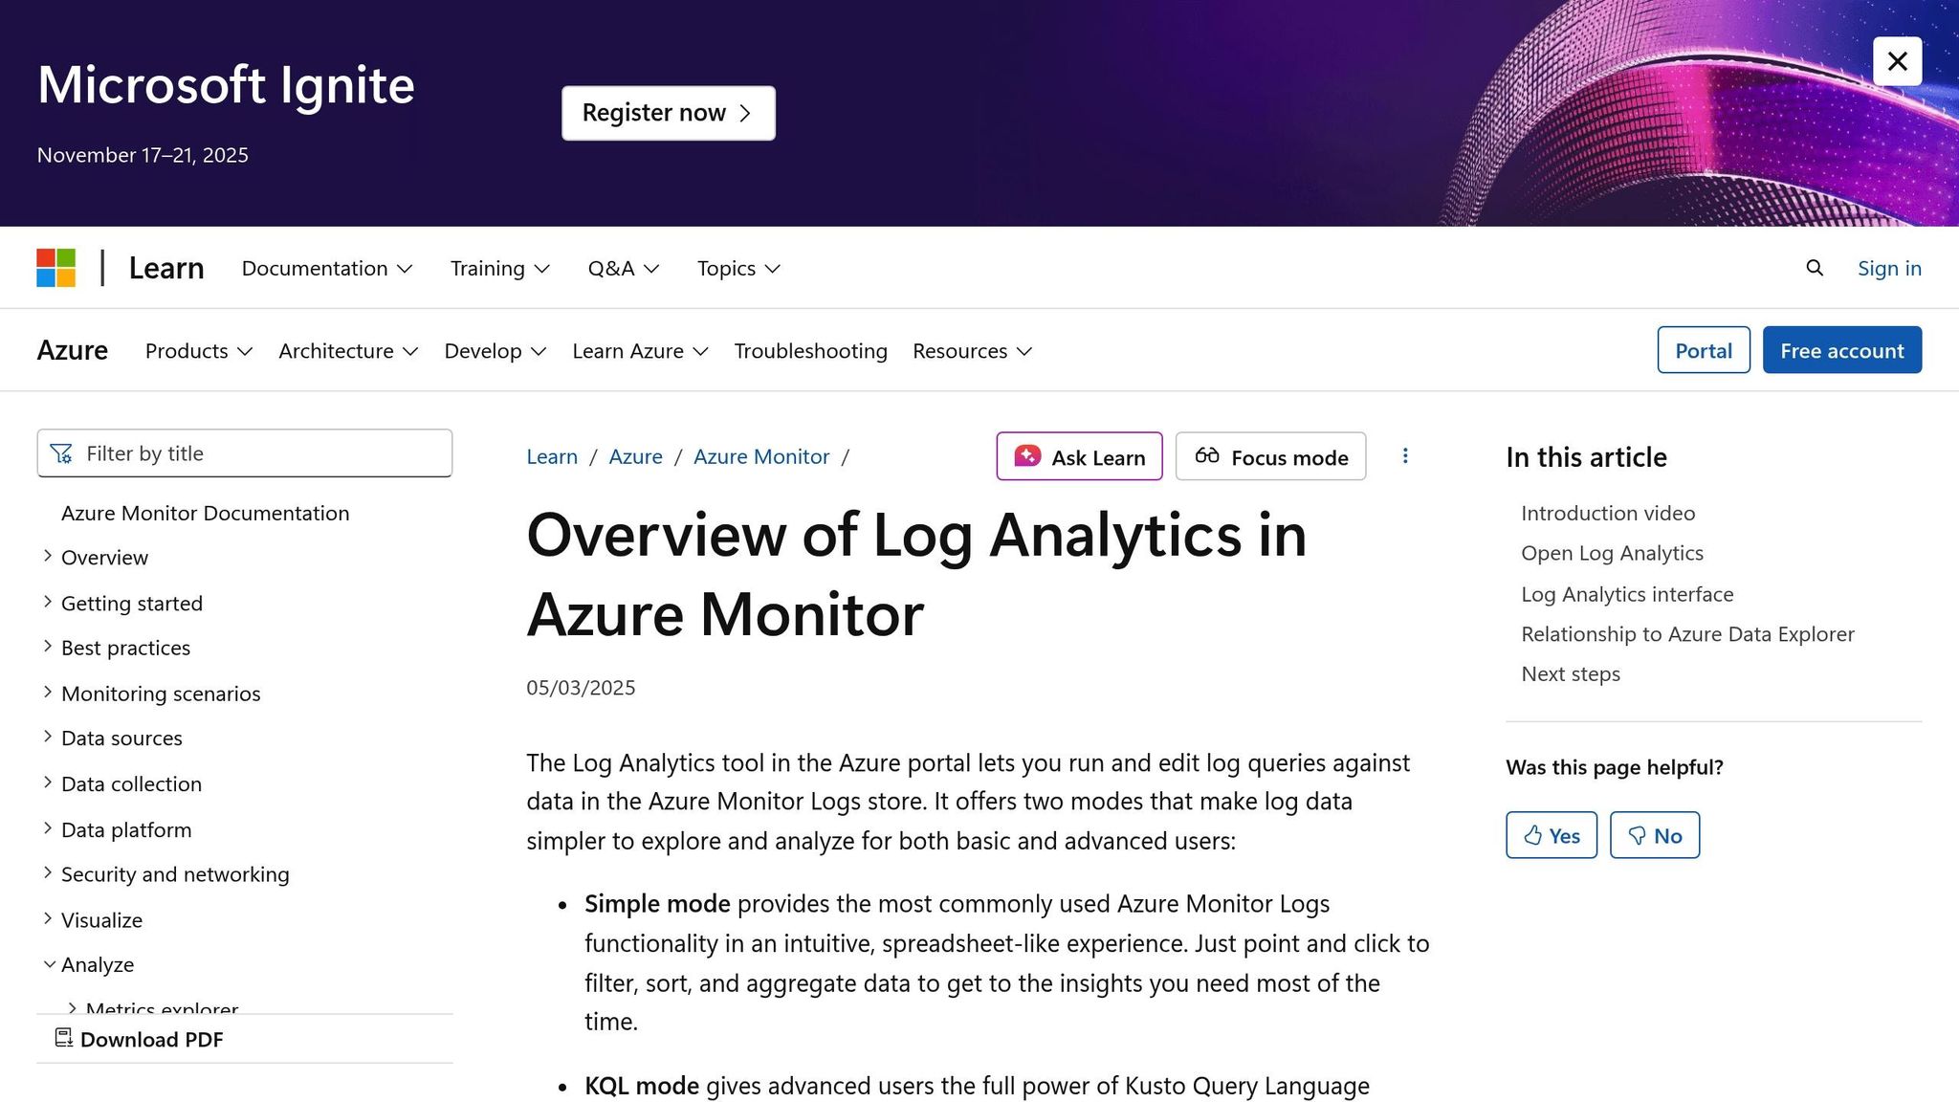Click the Yes thumbs-up feedback button
Viewport: 1959px width, 1102px height.
(1551, 835)
